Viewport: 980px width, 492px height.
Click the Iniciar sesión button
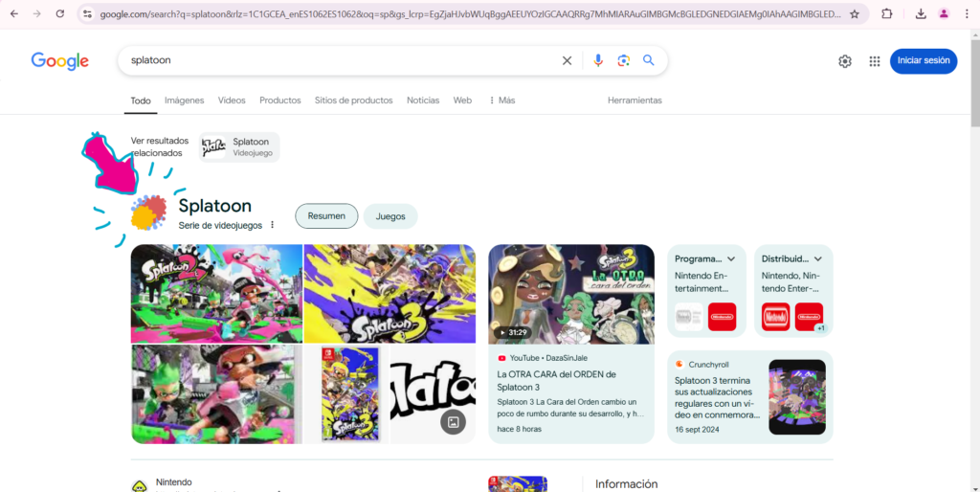[923, 60]
